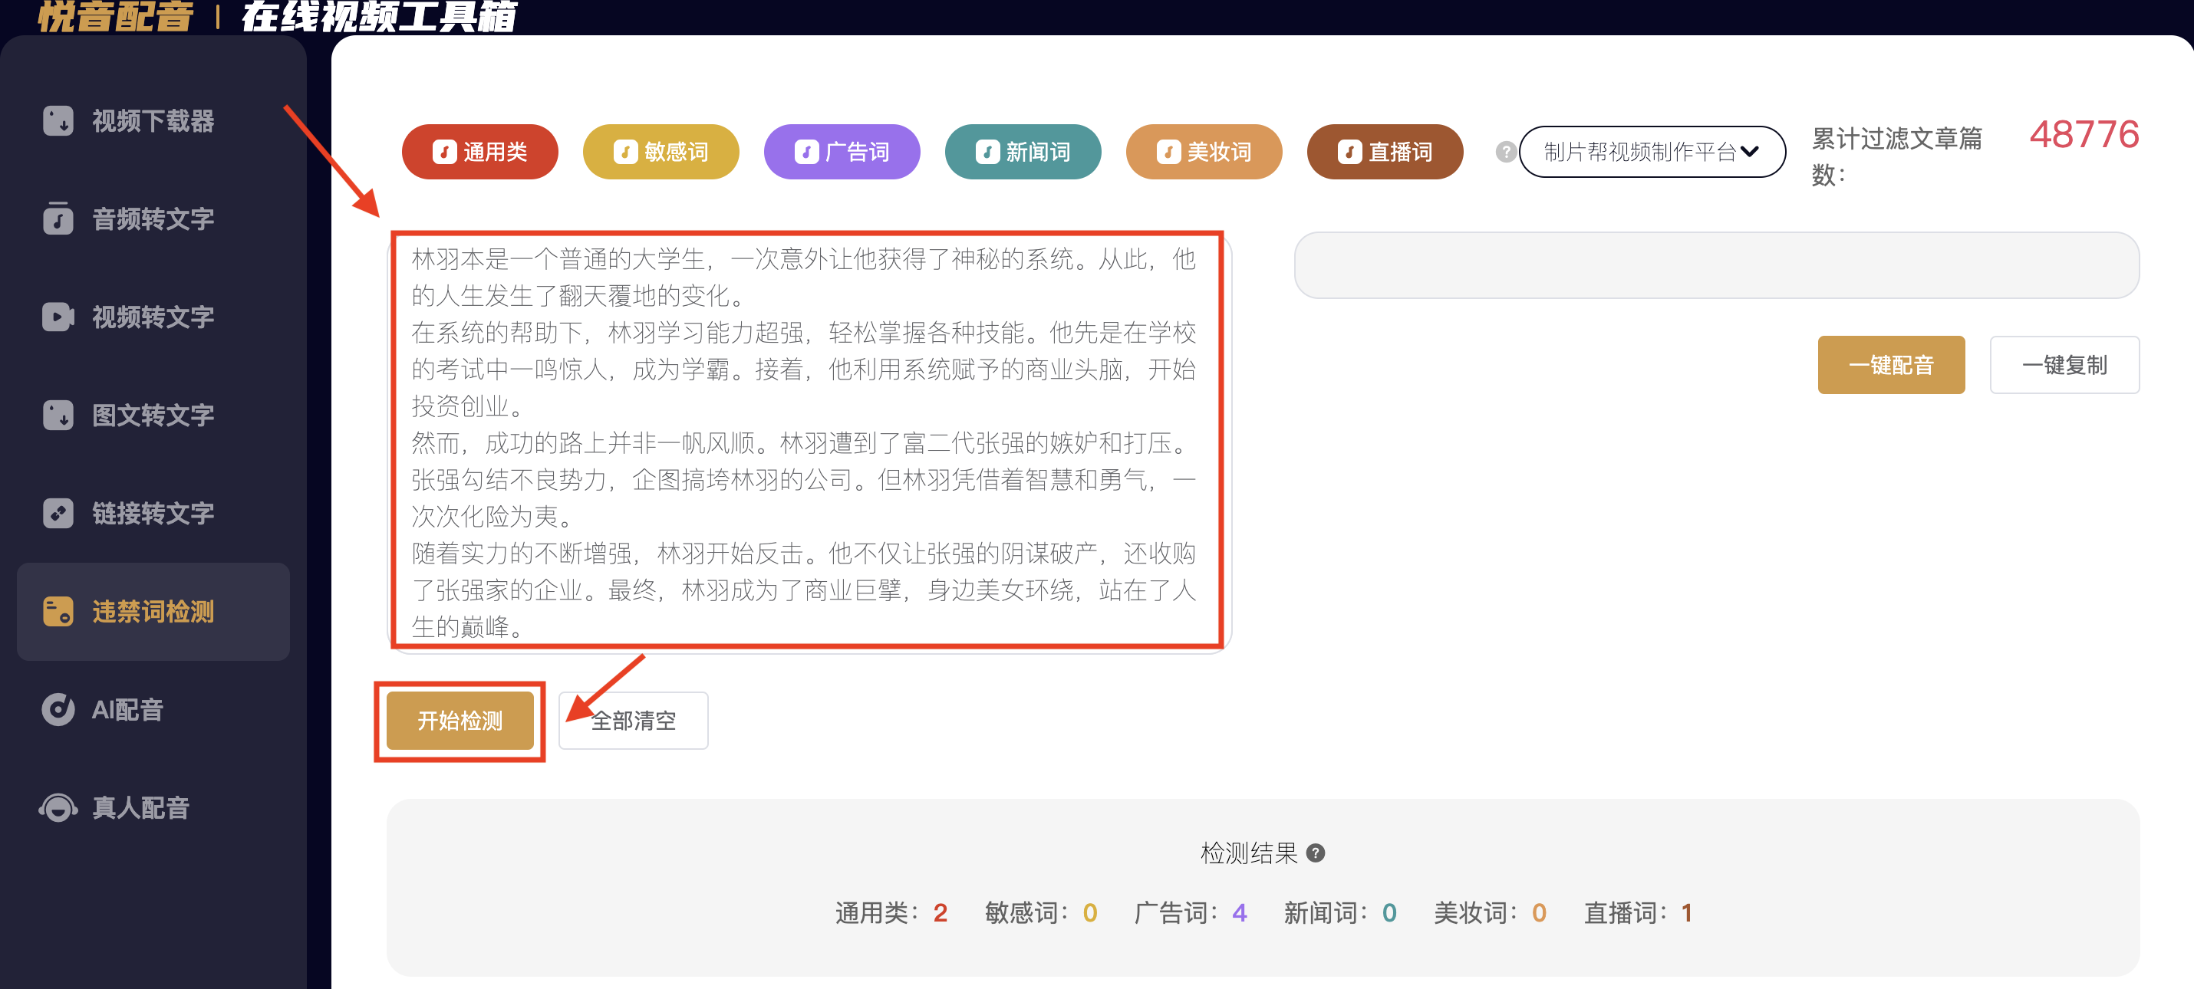Click the 开始检测 button
The width and height of the screenshot is (2194, 989).
coord(460,720)
